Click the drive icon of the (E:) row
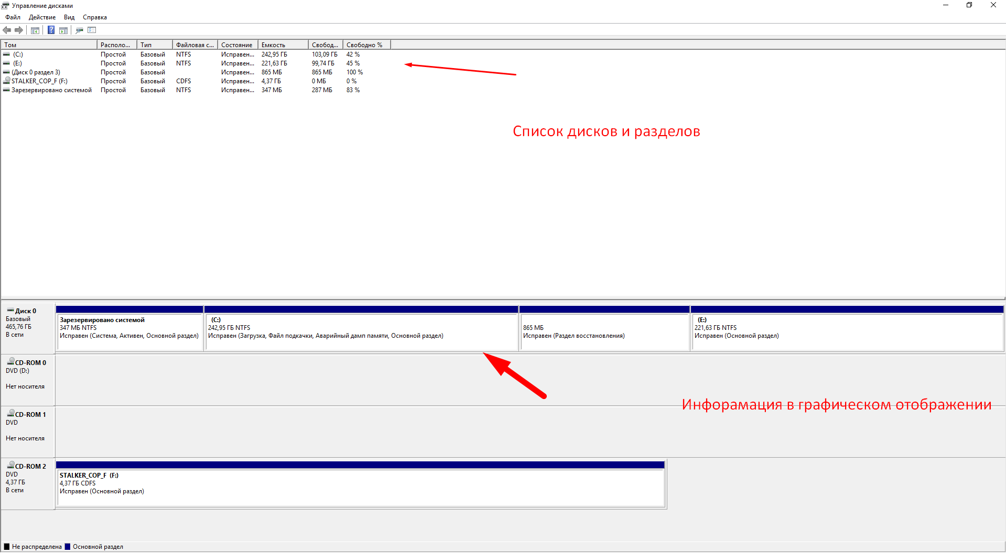This screenshot has width=1006, height=553. tap(6, 63)
